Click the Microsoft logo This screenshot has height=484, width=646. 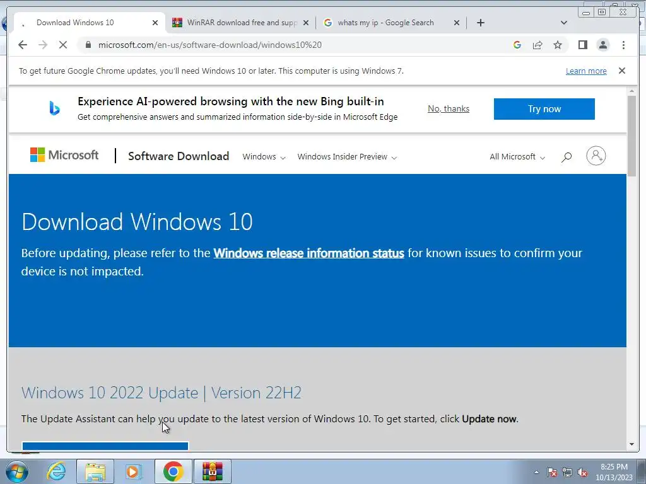coord(64,155)
